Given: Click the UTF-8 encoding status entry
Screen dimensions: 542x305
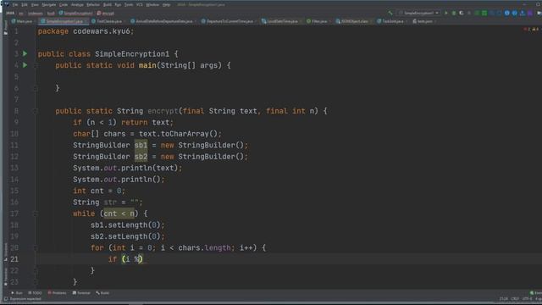Looking at the screenshot, I should tap(528, 299).
